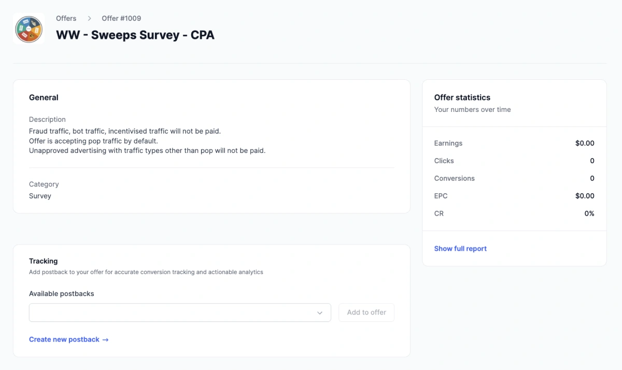
Task: Click the Category value labeled Survey
Action: [39, 196]
